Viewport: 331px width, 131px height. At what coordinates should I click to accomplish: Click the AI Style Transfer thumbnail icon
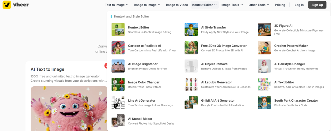pyautogui.click(x=191, y=29)
